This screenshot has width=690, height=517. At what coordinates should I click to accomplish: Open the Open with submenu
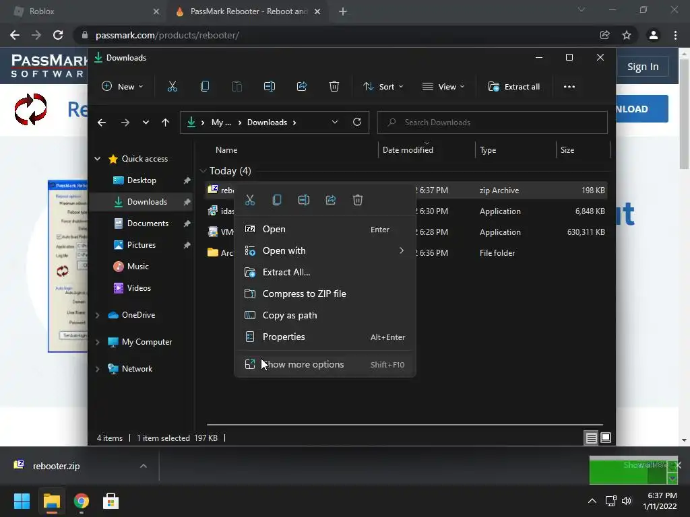[325, 250]
